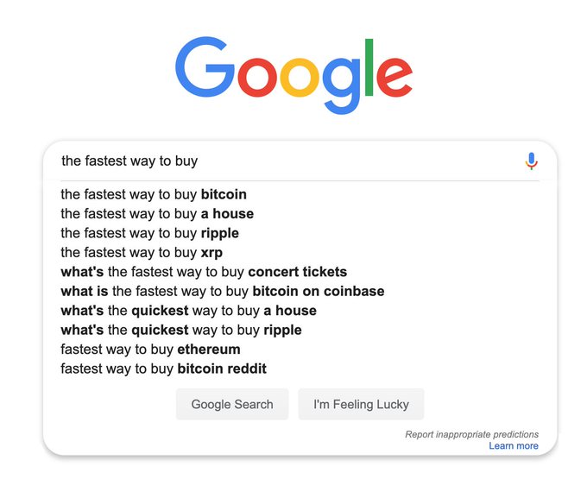Open the Learn more link
Image resolution: width=587 pixels, height=479 pixels.
click(514, 446)
